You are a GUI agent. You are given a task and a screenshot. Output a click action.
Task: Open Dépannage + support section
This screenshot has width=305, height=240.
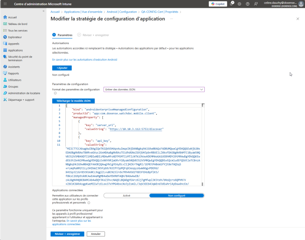coord(21,99)
